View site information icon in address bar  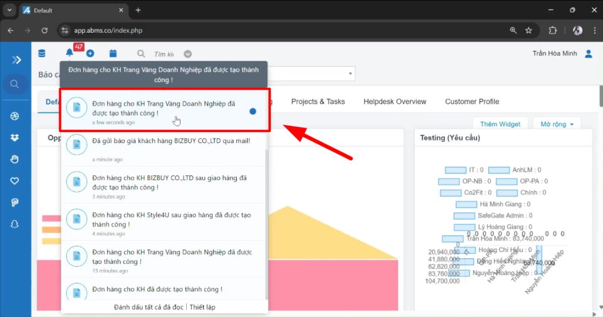tap(65, 30)
